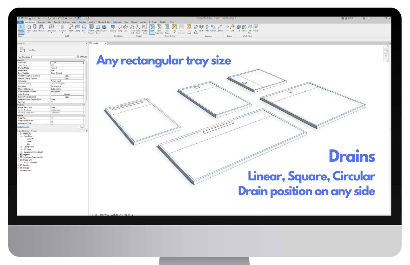
Task: Select the Wall tool in the ribbon
Action: point(29,28)
